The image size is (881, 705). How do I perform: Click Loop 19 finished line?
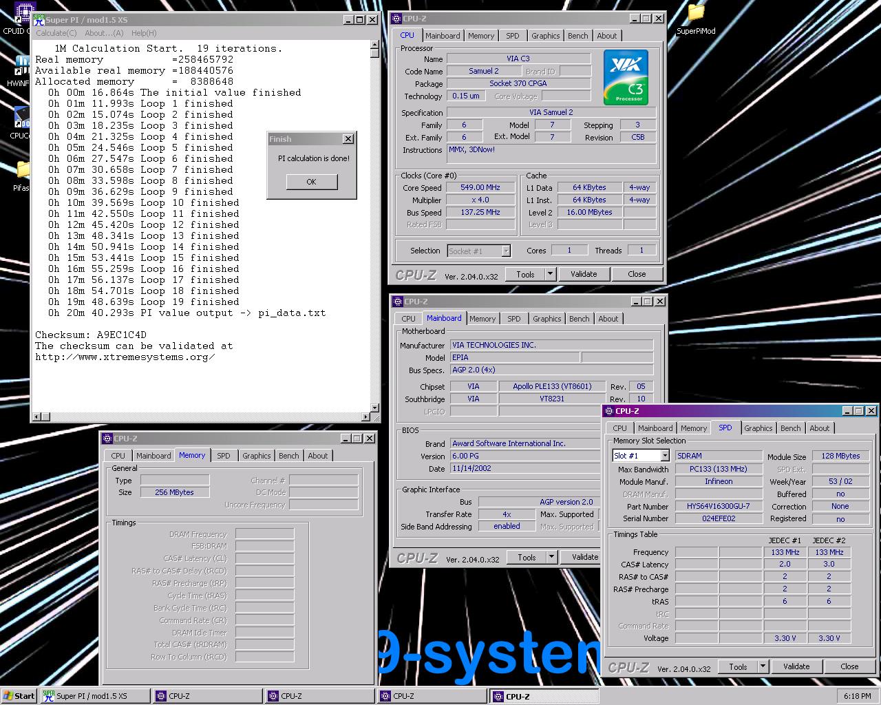[x=143, y=302]
